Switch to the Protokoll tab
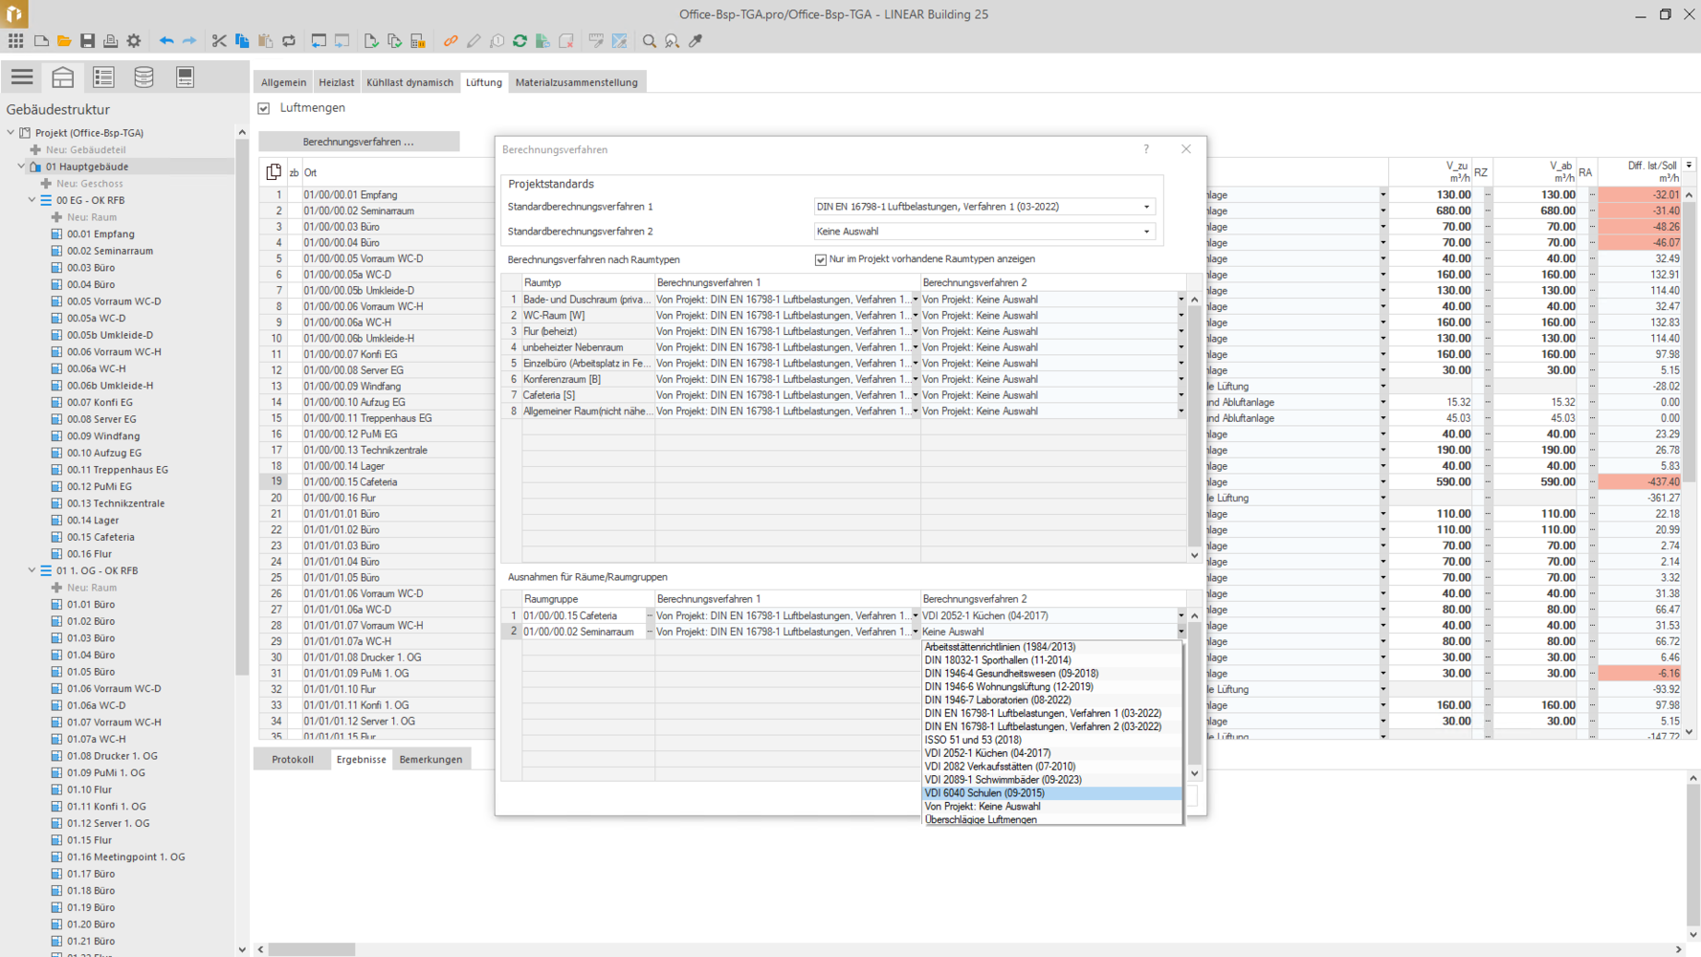 (x=293, y=760)
